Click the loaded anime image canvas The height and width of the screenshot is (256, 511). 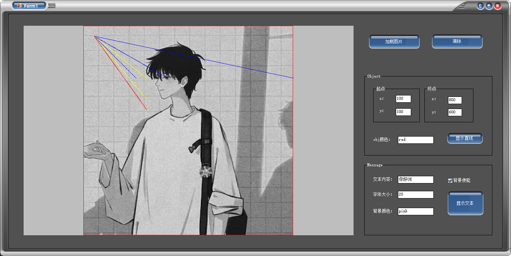[x=188, y=131]
